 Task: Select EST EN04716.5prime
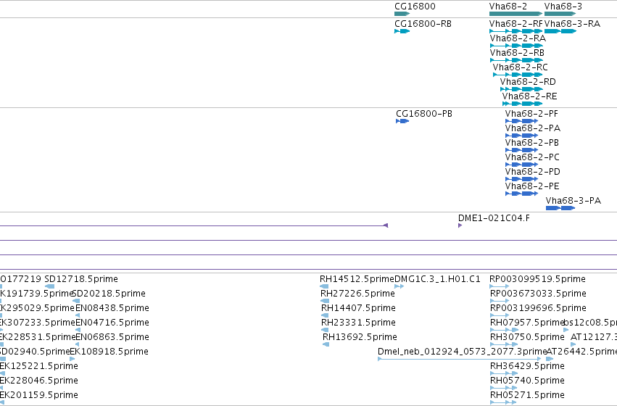[x=112, y=323]
